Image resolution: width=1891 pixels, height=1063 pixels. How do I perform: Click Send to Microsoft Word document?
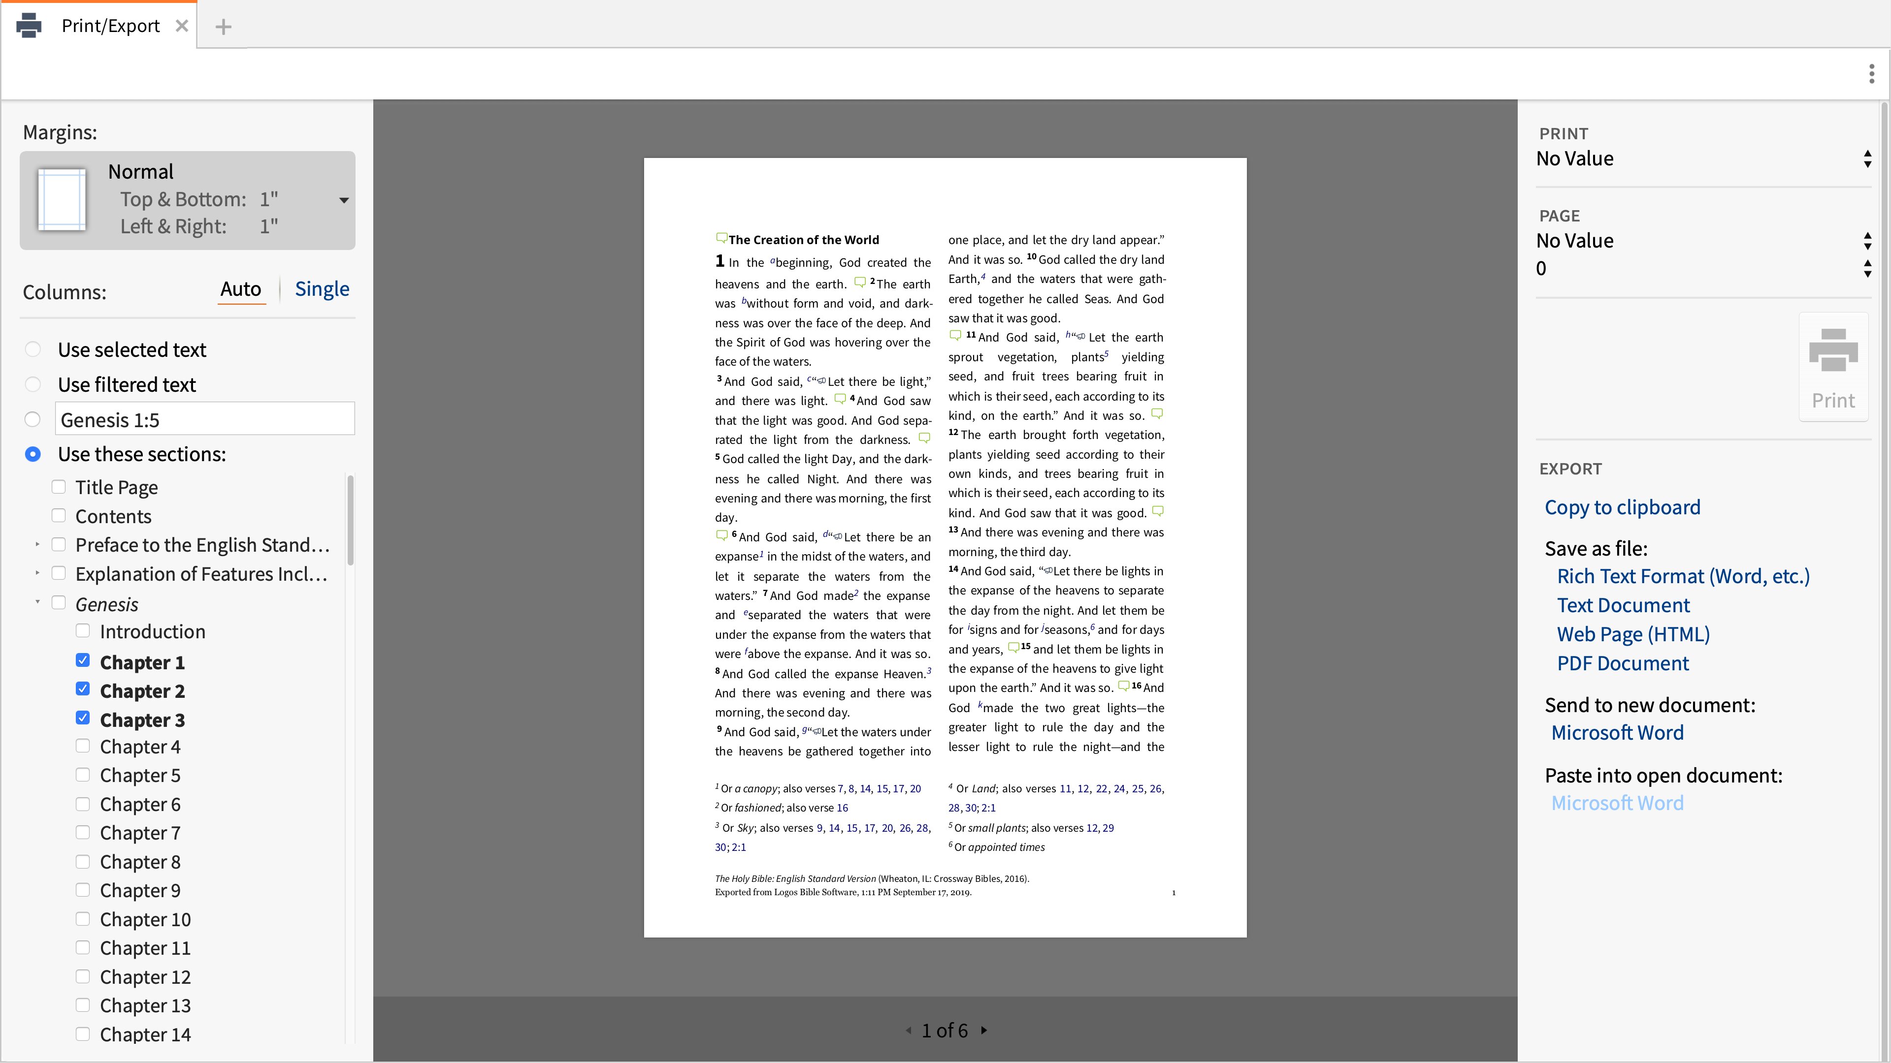[x=1618, y=732]
